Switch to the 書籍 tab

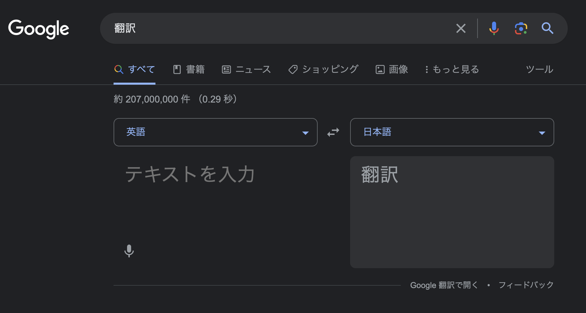[x=189, y=69]
